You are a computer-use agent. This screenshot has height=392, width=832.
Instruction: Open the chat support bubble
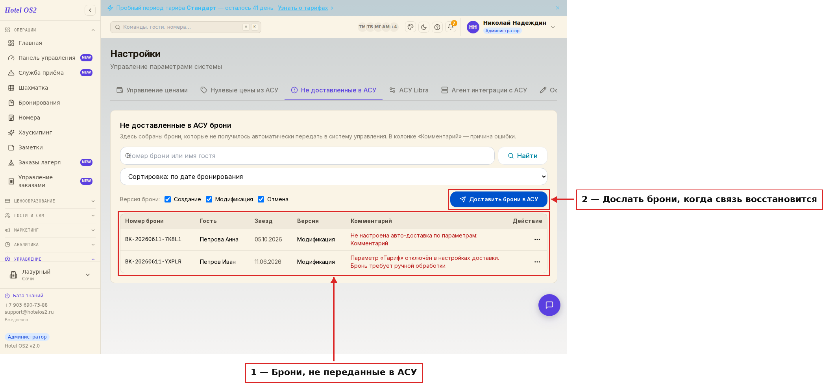tap(549, 305)
